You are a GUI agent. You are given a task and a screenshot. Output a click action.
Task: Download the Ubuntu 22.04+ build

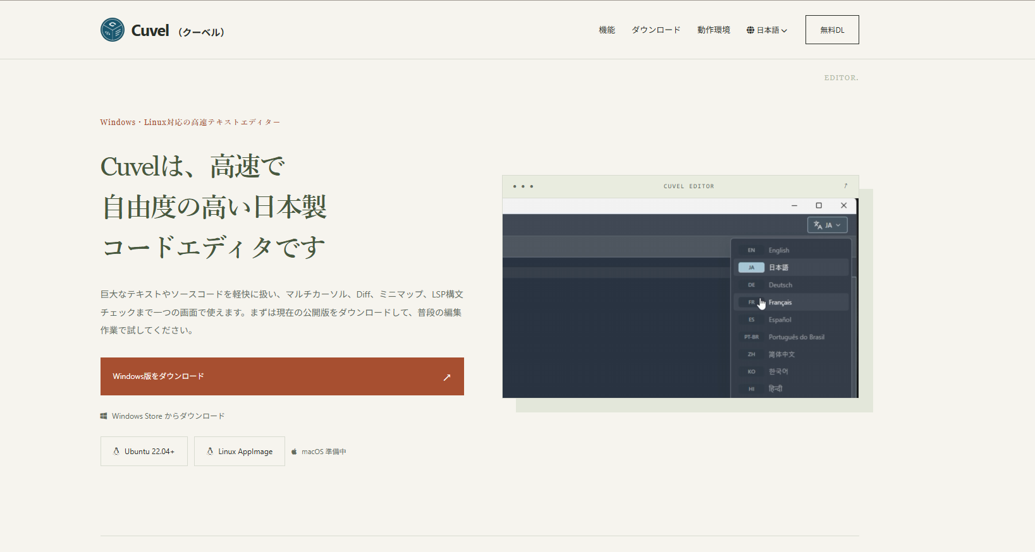144,452
